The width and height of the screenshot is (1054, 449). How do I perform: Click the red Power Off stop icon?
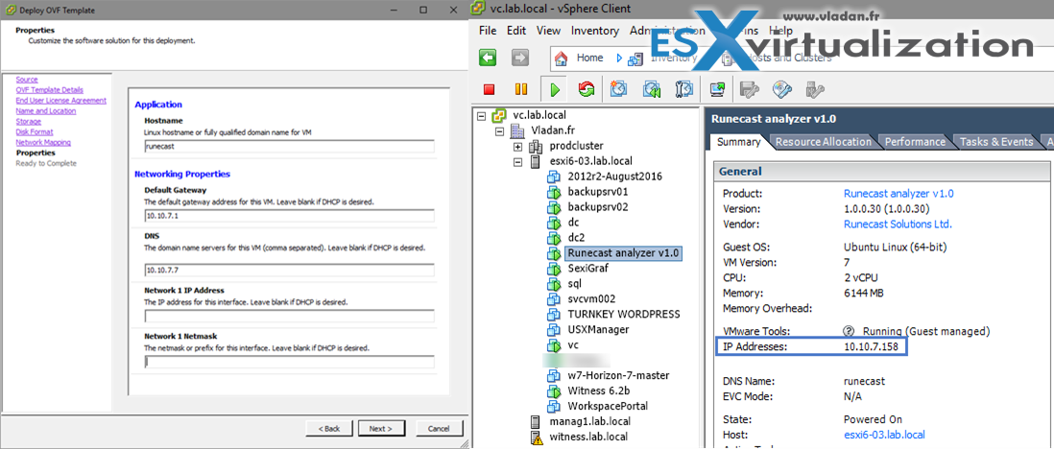(490, 88)
